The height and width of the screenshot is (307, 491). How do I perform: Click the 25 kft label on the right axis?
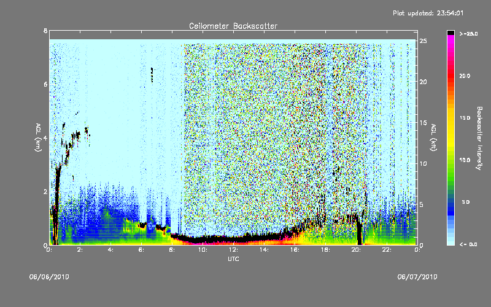(423, 41)
